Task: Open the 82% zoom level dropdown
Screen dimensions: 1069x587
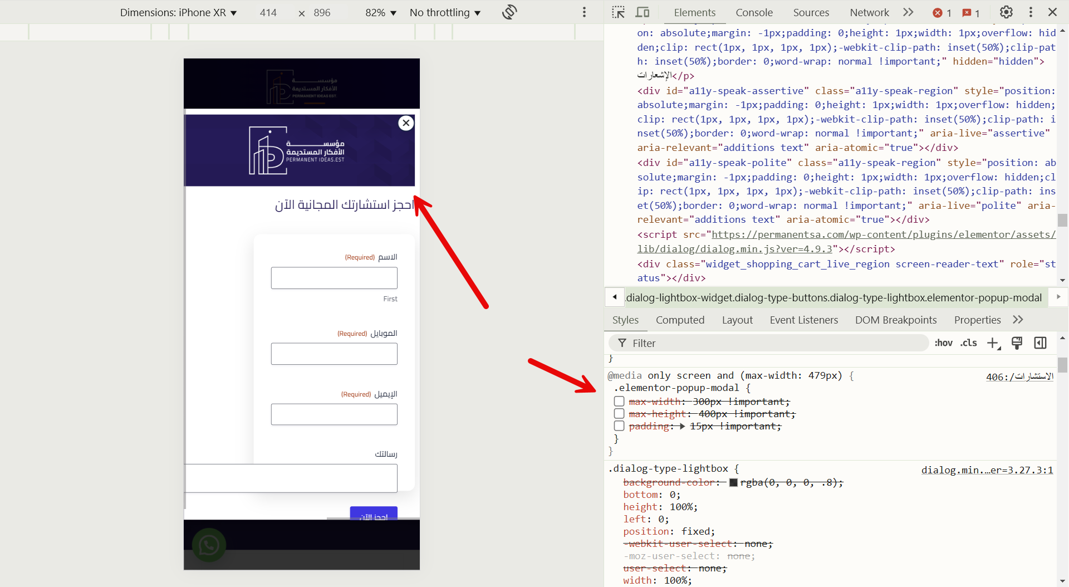Action: pos(380,13)
